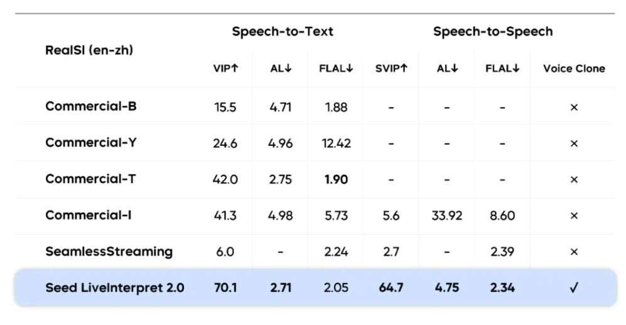The width and height of the screenshot is (626, 325).
Task: Click the VIP↑ column header
Action: pyautogui.click(x=225, y=69)
